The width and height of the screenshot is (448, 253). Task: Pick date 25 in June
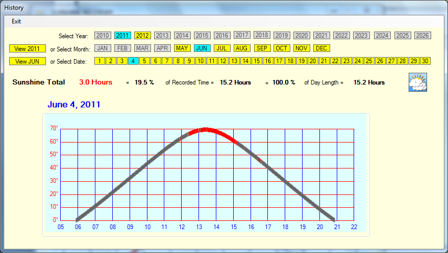[369, 61]
